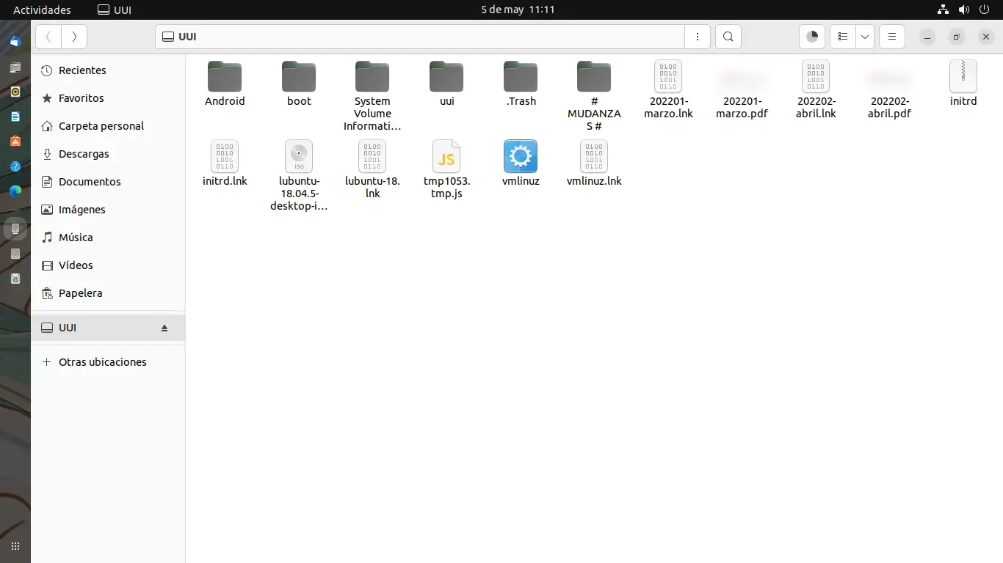The height and width of the screenshot is (563, 1003).
Task: Open Otras ubicaciones
Action: [x=102, y=361]
